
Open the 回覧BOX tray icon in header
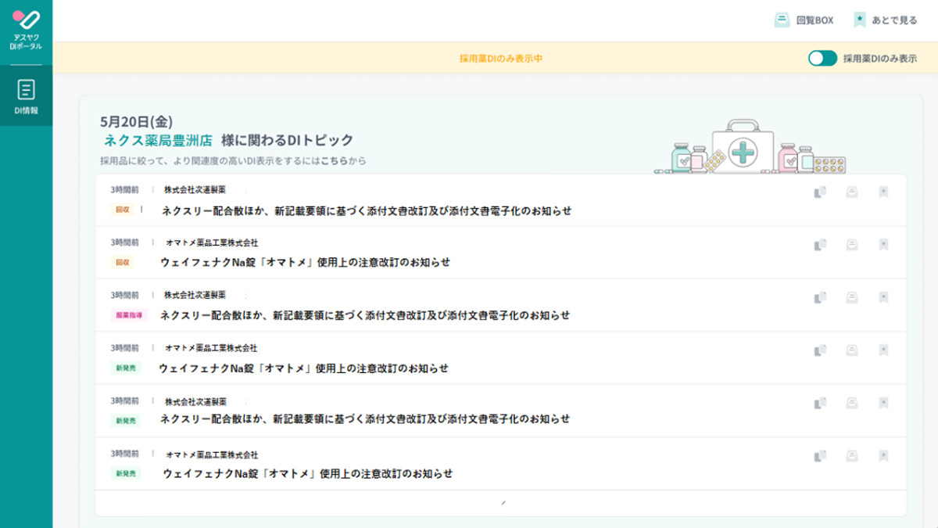(x=782, y=20)
